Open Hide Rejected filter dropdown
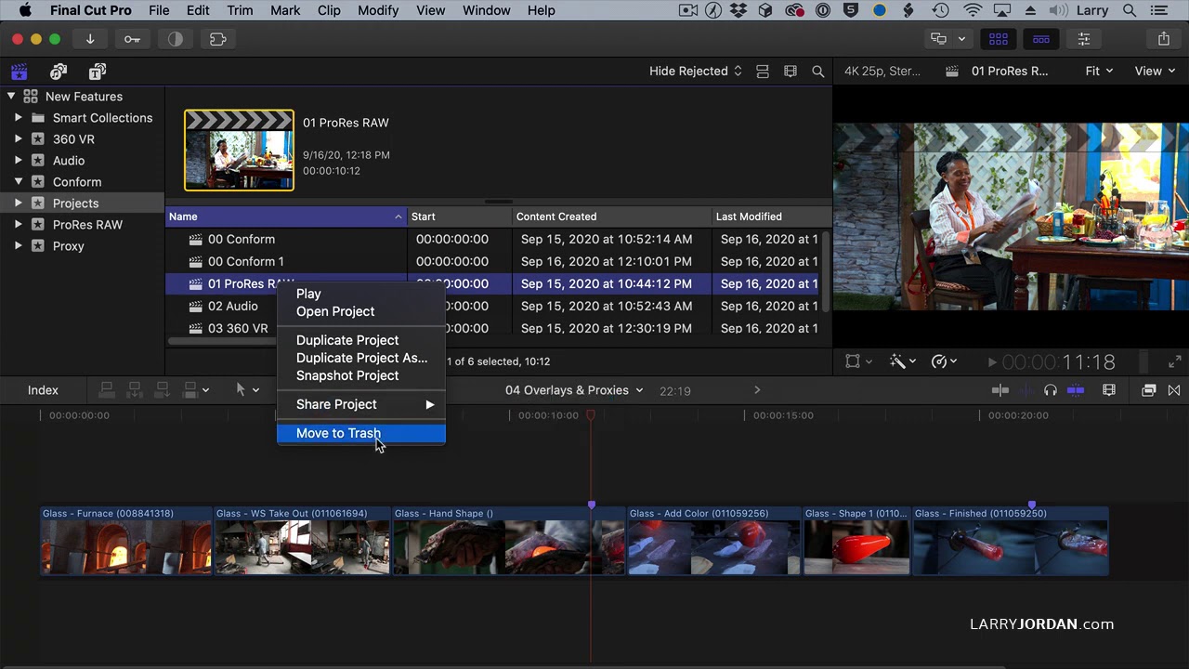Image resolution: width=1189 pixels, height=669 pixels. click(x=696, y=71)
